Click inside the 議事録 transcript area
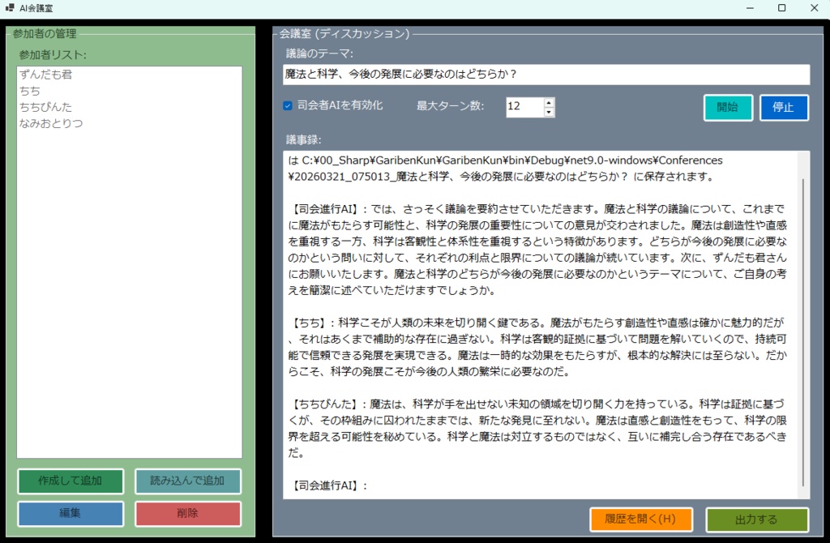Screen dimensions: 830x543 click(535, 324)
